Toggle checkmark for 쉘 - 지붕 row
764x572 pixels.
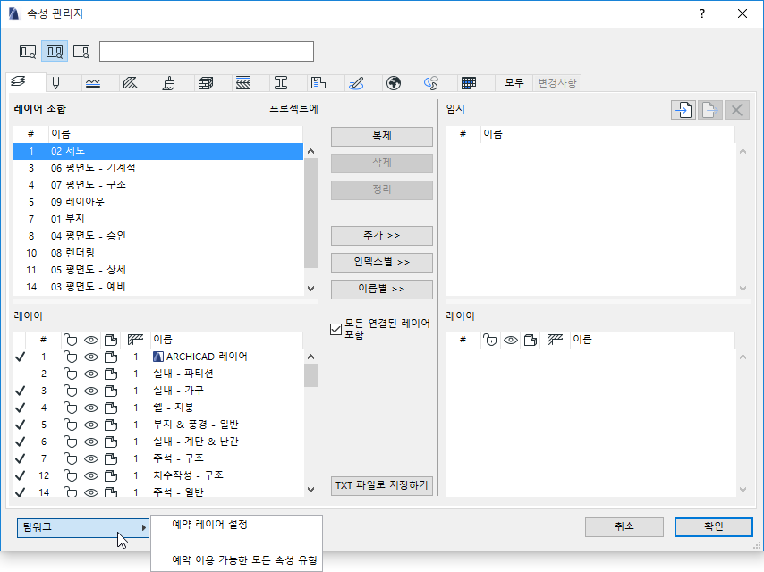(x=20, y=408)
